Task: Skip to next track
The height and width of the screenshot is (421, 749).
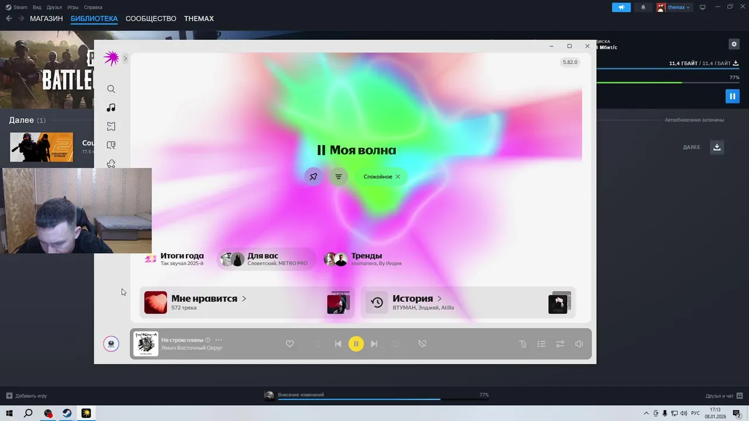Action: point(374,344)
